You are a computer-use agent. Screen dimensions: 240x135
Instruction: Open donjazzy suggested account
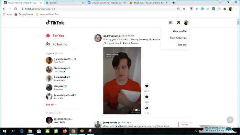tap(56, 87)
